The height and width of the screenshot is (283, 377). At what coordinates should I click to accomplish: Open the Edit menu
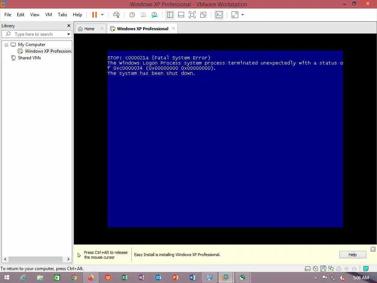21,15
